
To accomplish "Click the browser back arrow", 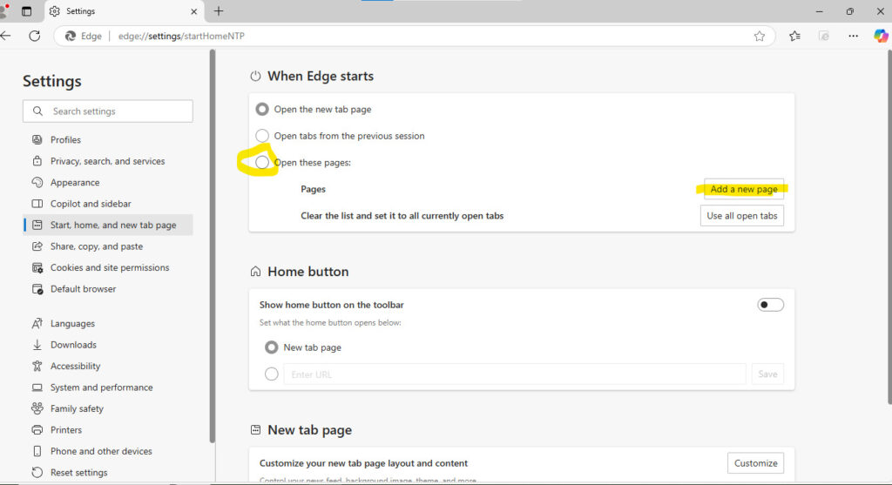I will tap(6, 36).
